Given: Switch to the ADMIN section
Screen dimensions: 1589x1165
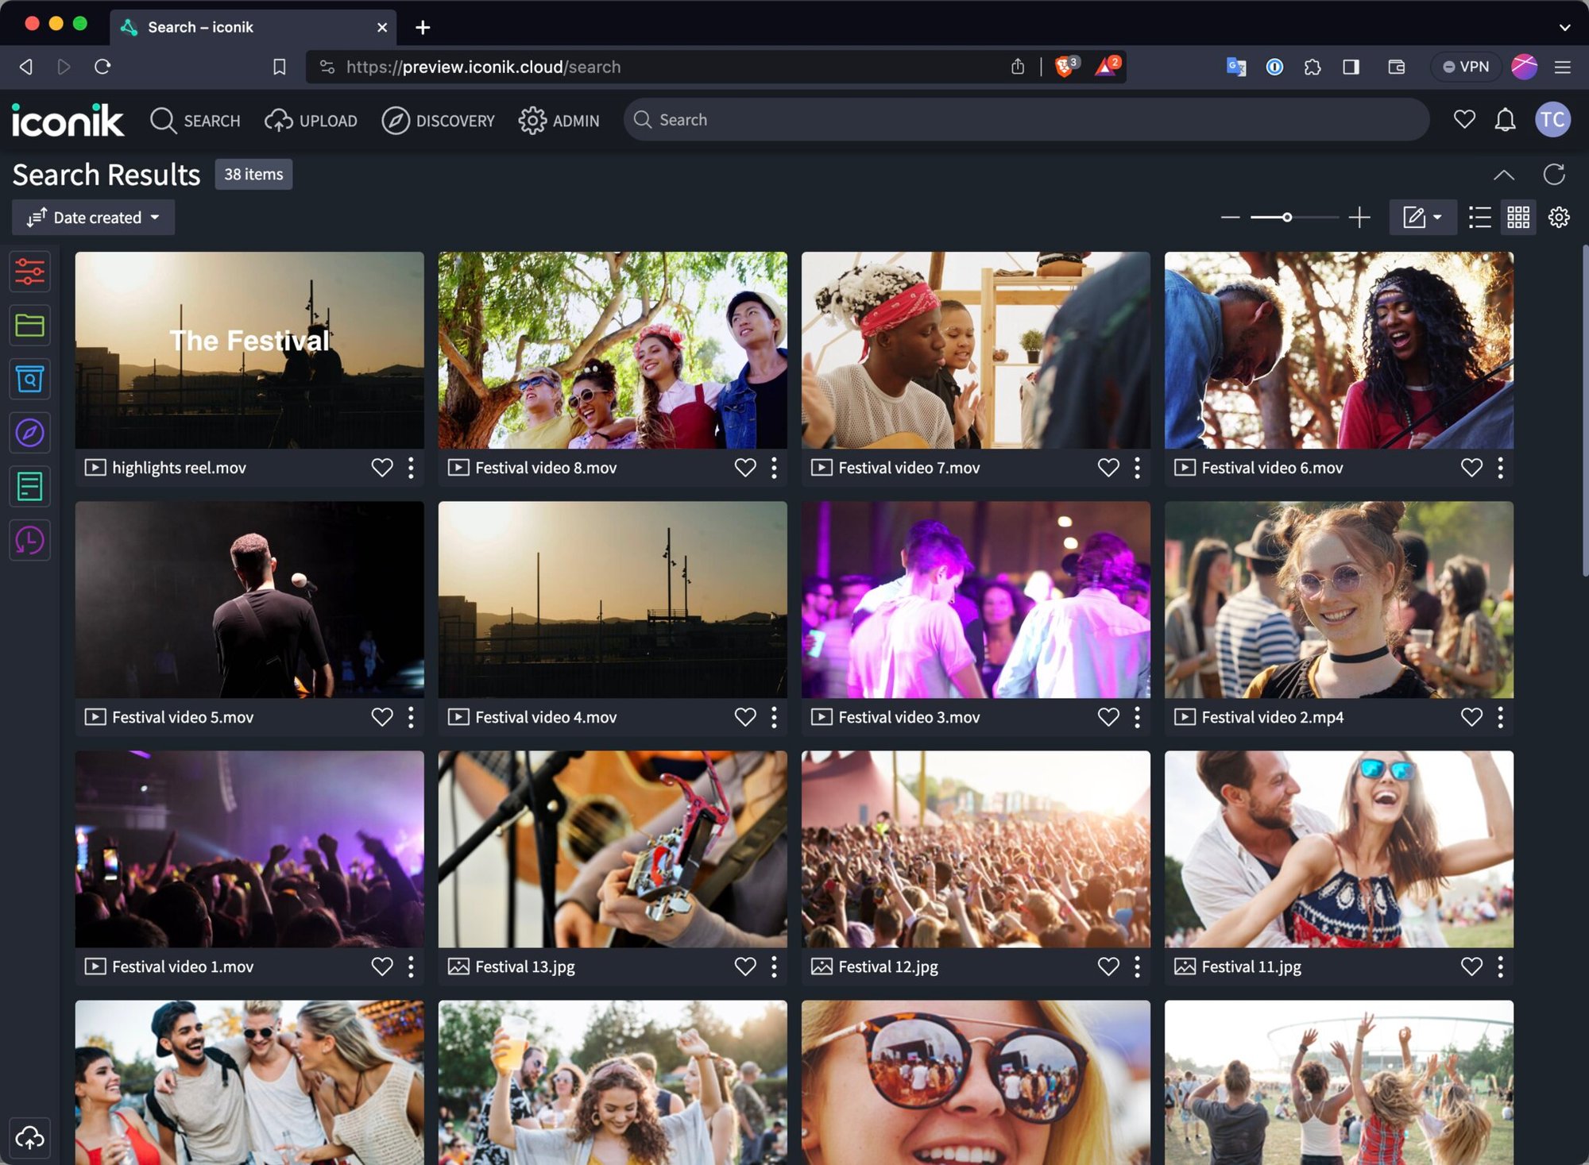Looking at the screenshot, I should 560,120.
